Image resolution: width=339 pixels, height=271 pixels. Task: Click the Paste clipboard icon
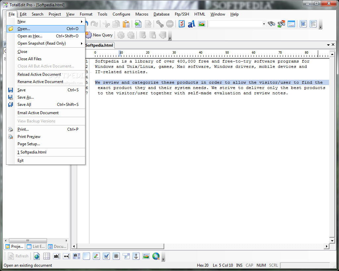pos(126,24)
